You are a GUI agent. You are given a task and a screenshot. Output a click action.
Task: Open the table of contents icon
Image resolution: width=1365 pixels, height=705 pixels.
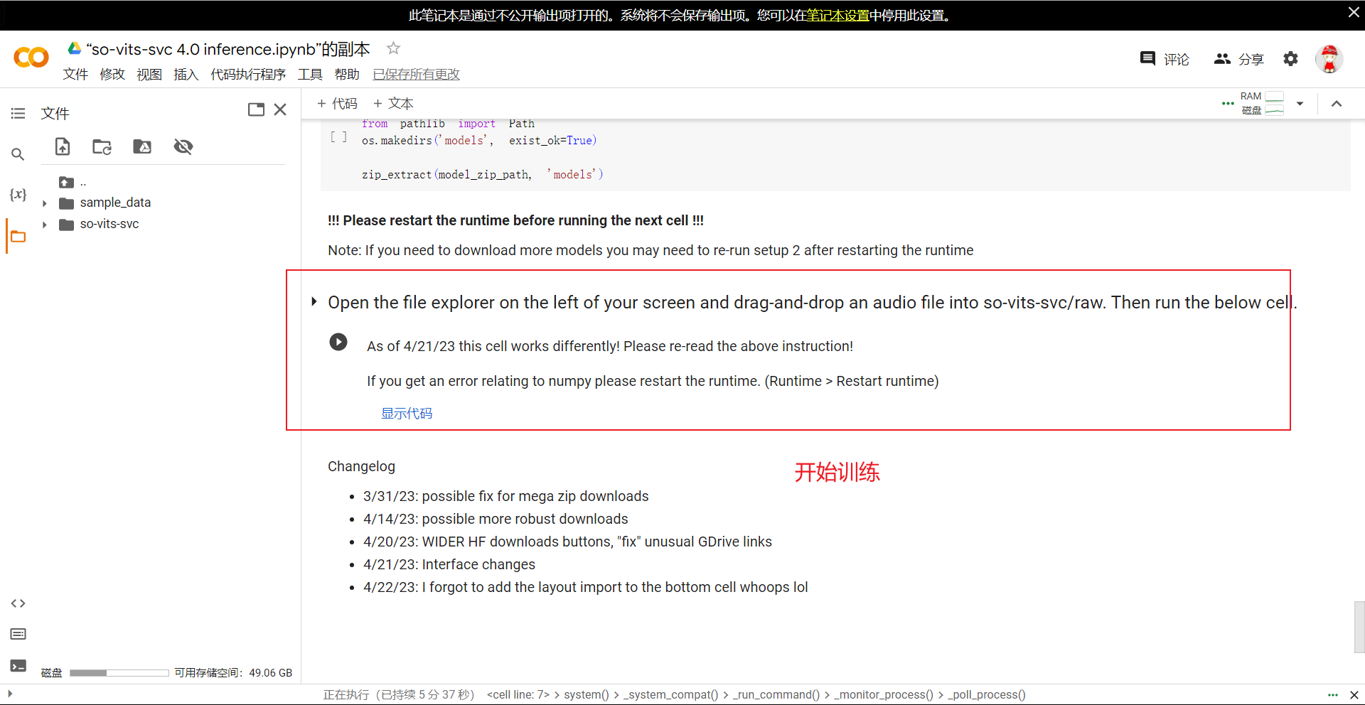[18, 114]
